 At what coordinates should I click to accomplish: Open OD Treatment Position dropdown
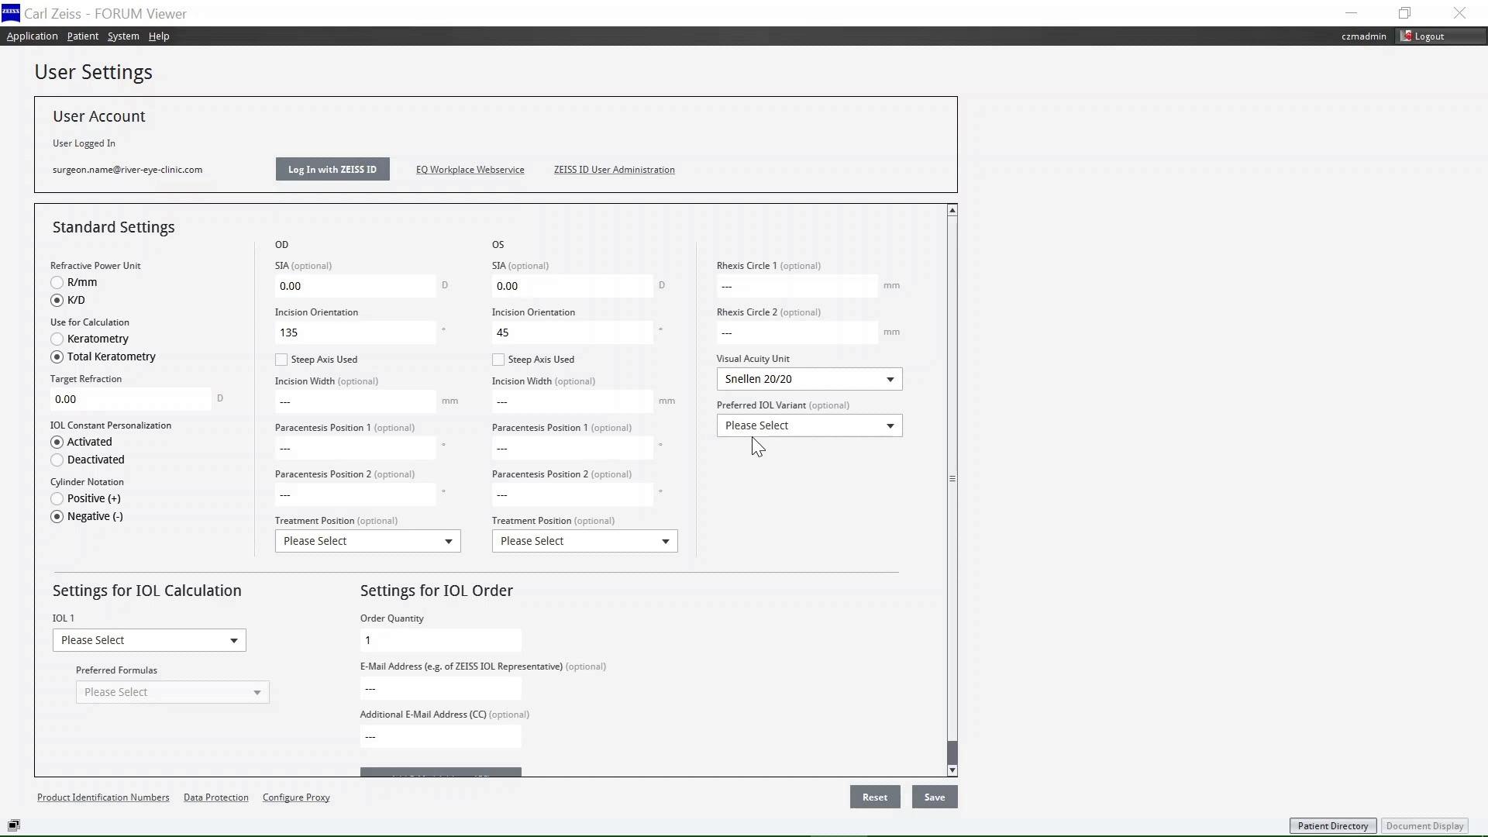click(x=367, y=541)
